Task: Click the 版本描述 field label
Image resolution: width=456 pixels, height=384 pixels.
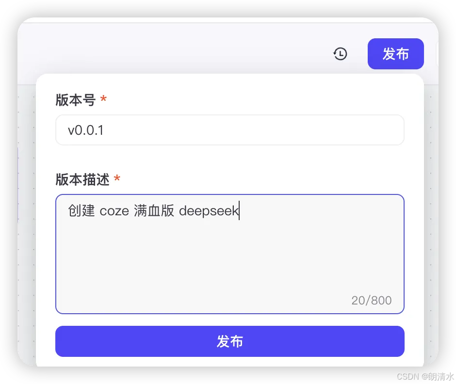Action: (82, 179)
